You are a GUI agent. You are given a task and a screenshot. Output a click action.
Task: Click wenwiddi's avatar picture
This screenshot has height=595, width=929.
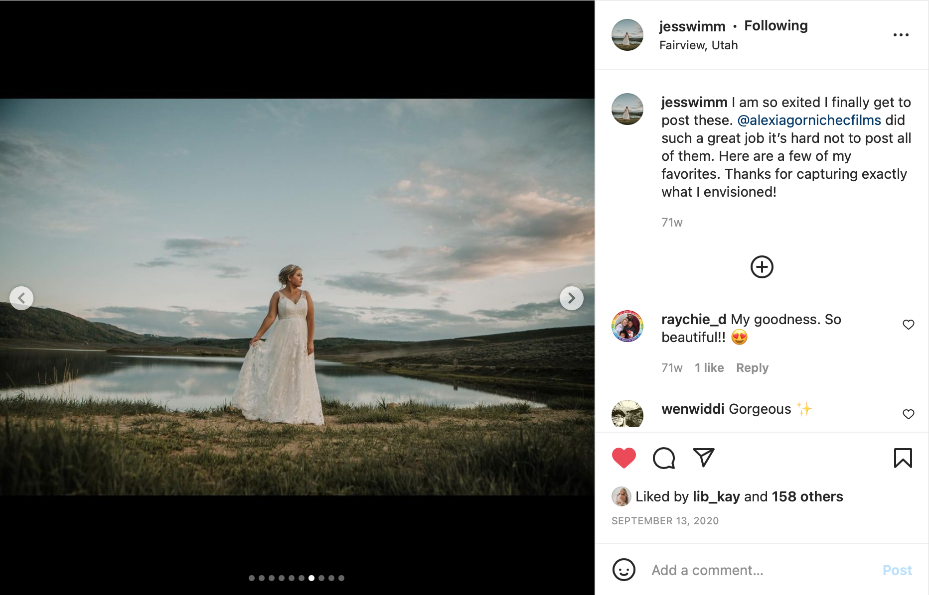pyautogui.click(x=627, y=415)
